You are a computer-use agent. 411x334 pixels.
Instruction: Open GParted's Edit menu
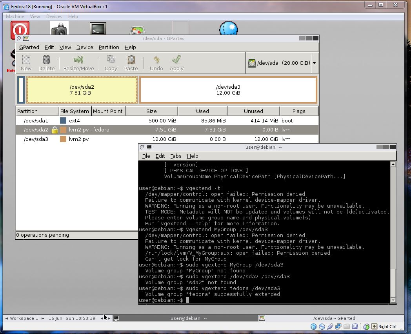(x=49, y=47)
